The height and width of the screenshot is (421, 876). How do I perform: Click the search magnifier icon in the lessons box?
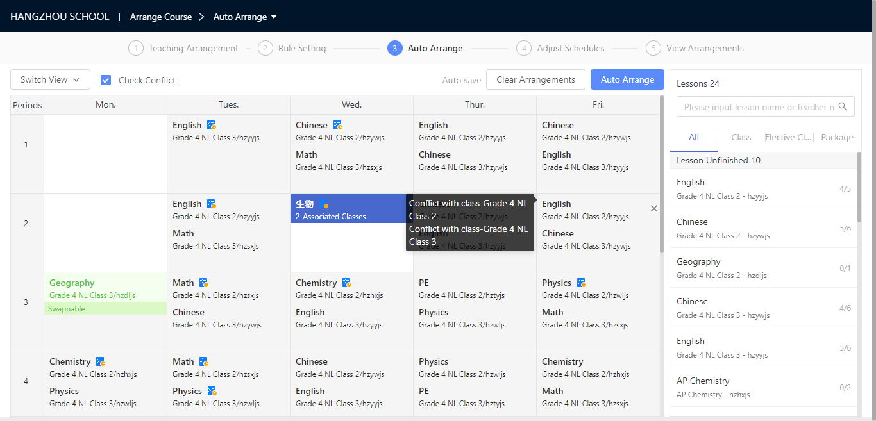click(x=843, y=107)
